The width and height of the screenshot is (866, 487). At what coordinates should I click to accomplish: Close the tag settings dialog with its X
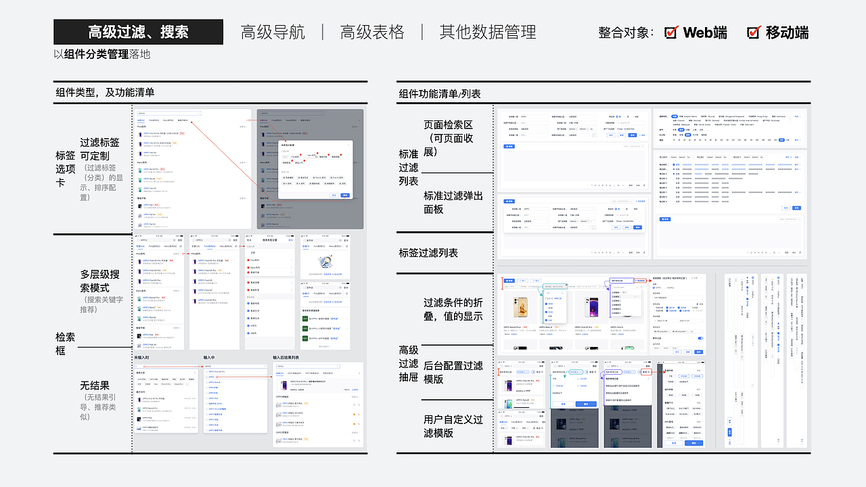pos(349,144)
